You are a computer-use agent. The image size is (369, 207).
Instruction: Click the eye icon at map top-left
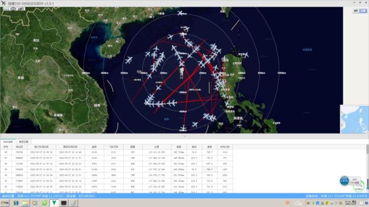[14, 9]
